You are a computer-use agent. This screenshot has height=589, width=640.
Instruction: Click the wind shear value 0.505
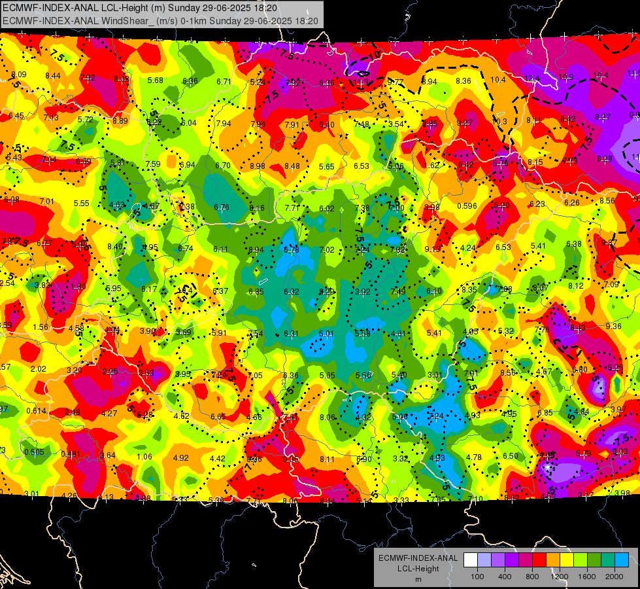click(34, 452)
